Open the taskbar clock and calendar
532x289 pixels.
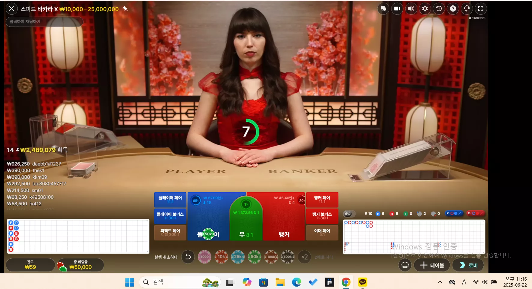coord(515,282)
